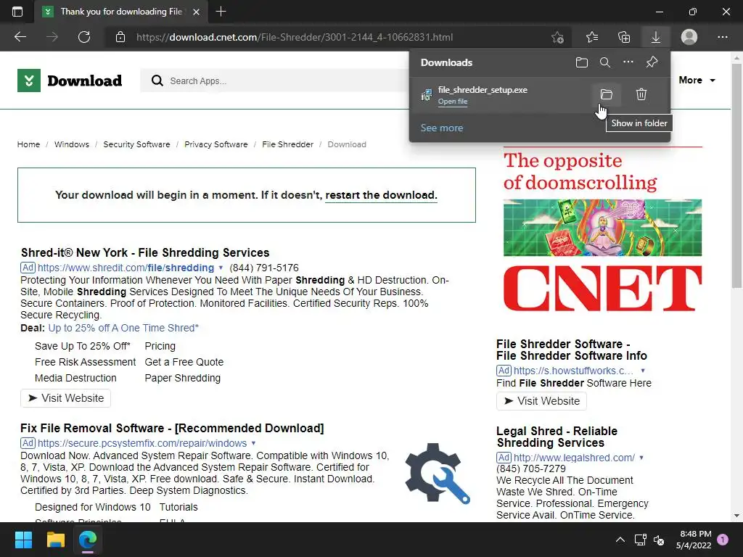Screen dimensions: 743x557
Task: Expand shredit.com ad dropdown arrow
Action: pos(221,268)
